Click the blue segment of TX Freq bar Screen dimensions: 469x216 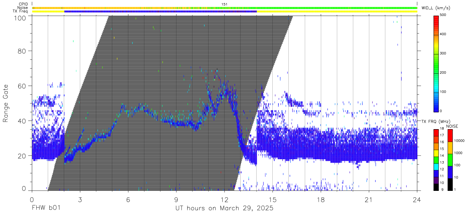tap(160, 11)
